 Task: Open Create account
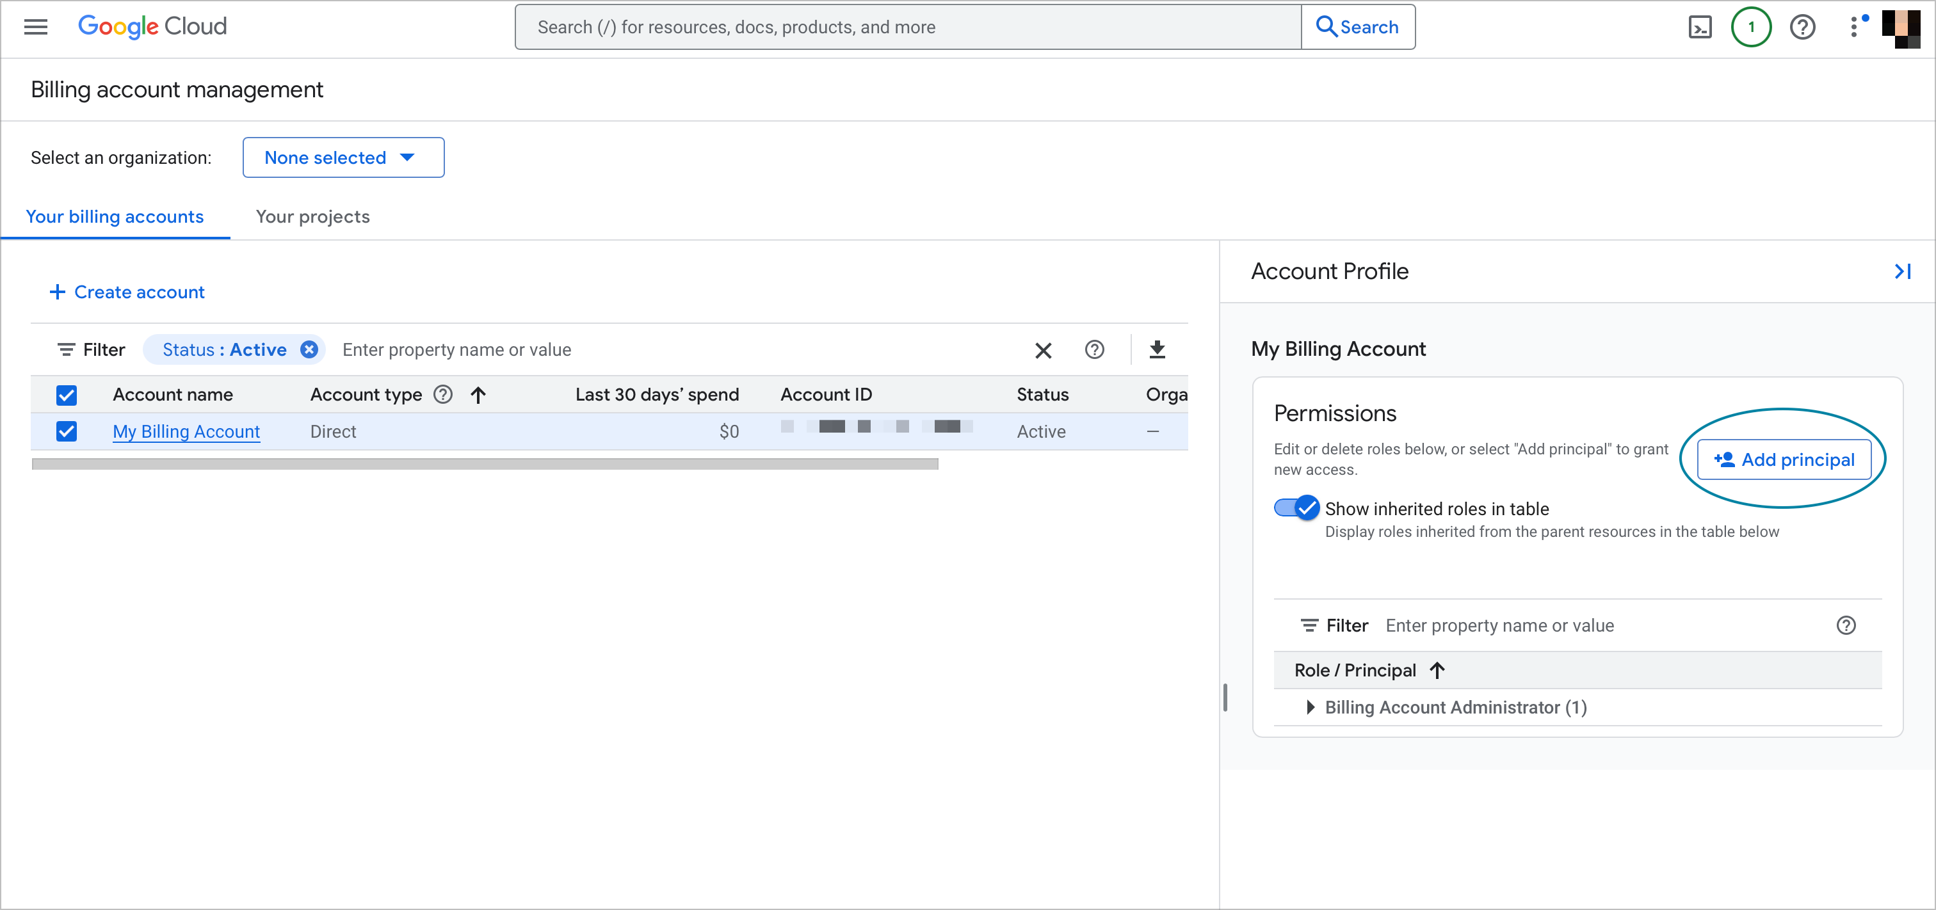pos(126,292)
